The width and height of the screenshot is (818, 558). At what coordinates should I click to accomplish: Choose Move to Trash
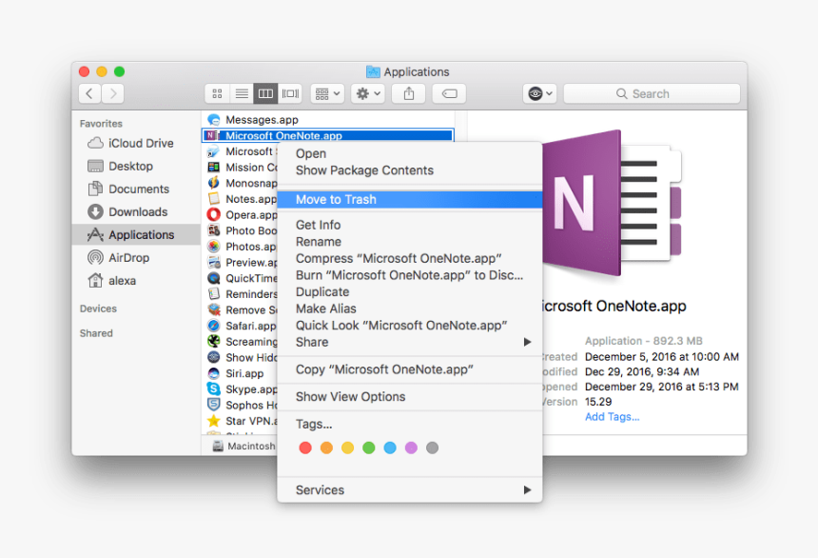point(410,199)
